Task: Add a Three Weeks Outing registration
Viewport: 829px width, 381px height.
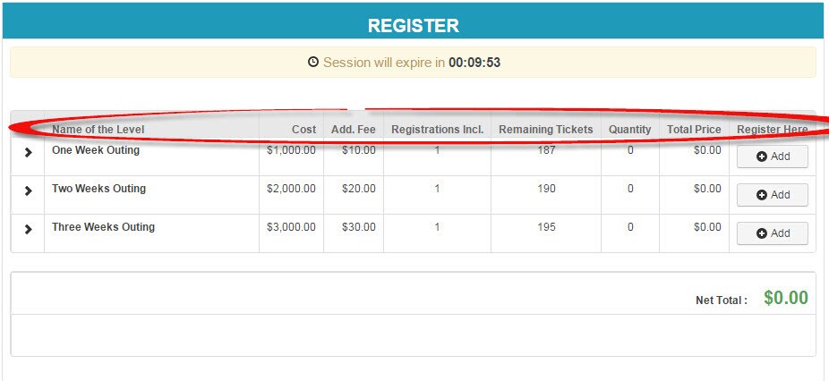Action: 773,233
